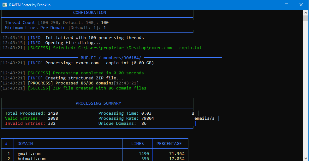
Task: Click the console app icon in title bar
Action: click(5, 5)
